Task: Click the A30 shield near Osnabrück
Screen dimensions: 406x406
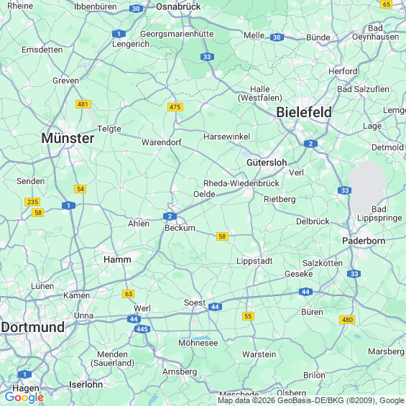Action: [137, 9]
